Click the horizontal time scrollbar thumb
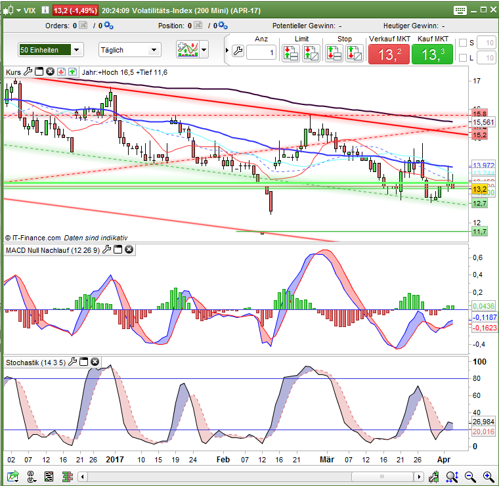499x486 pixels. click(382, 477)
